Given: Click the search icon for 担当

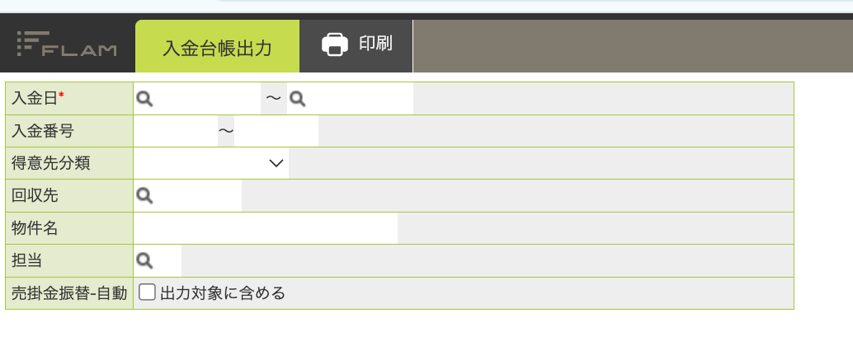Looking at the screenshot, I should tap(144, 260).
